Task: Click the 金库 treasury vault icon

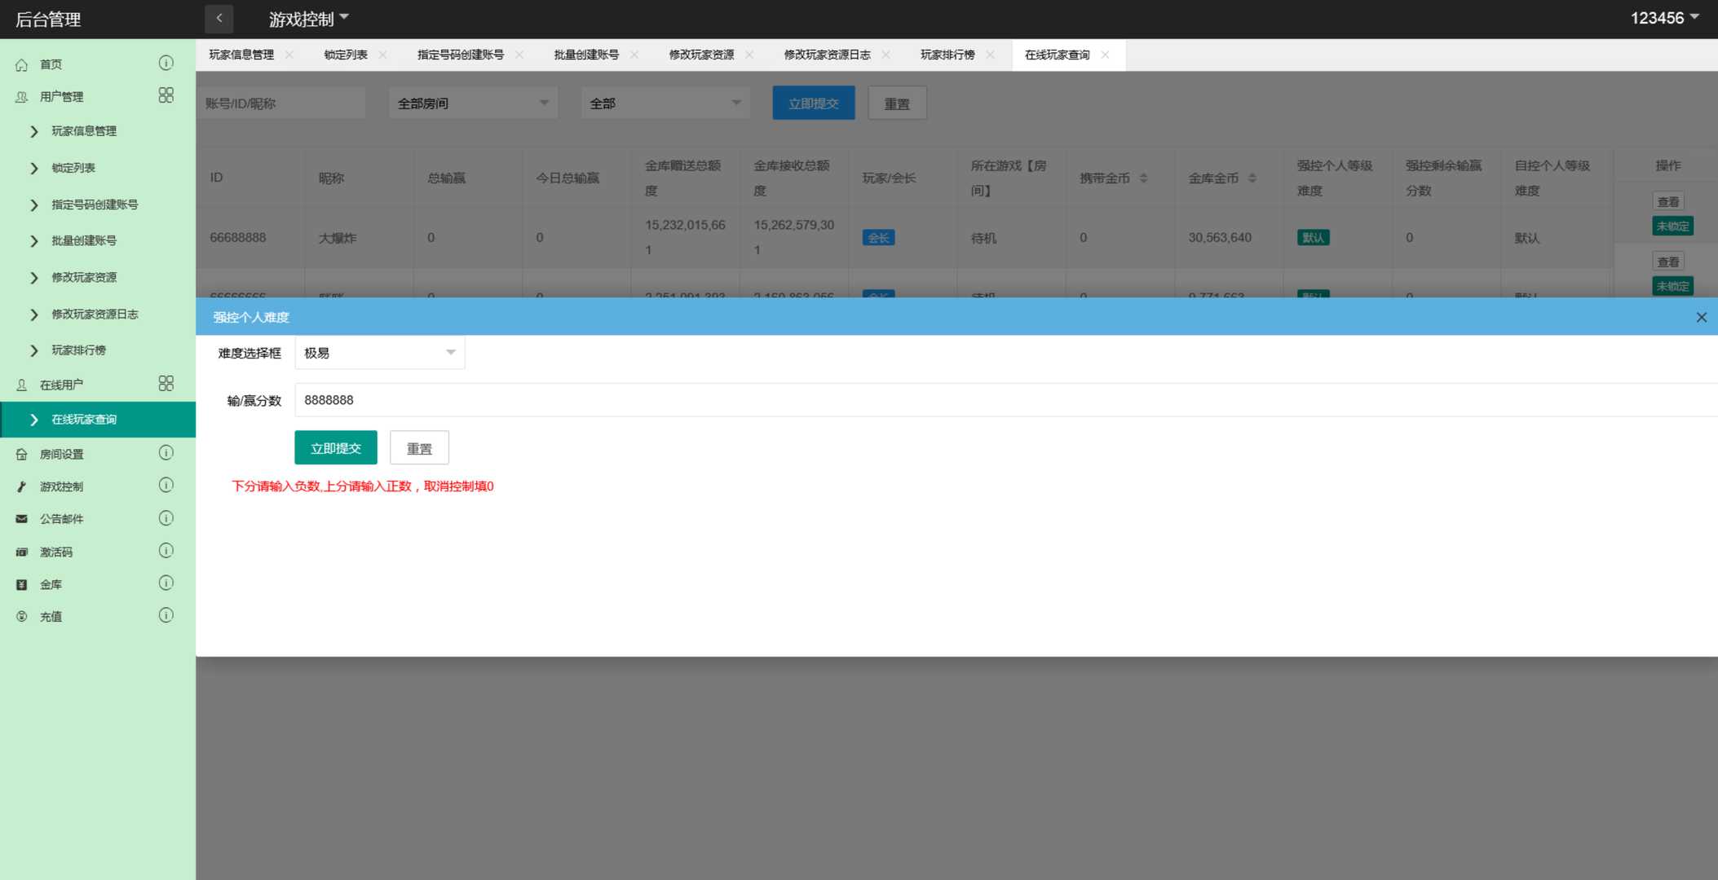Action: [x=21, y=583]
